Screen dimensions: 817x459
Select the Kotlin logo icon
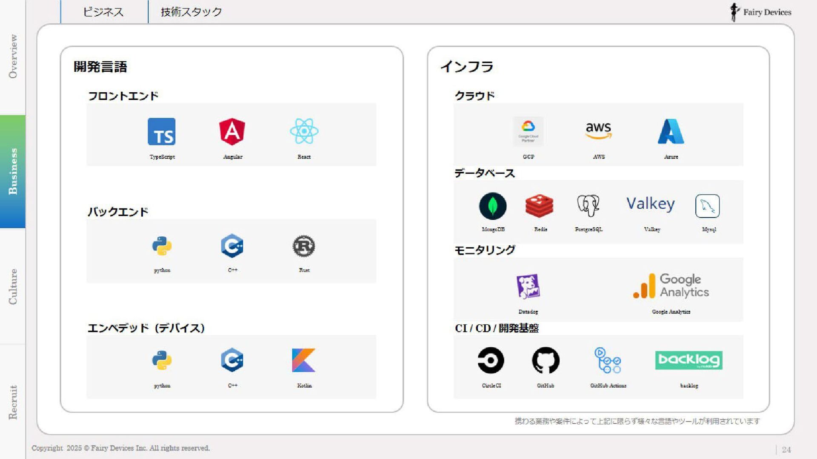(x=303, y=360)
